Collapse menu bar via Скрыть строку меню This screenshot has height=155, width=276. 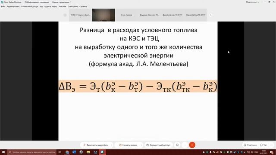click(x=62, y=2)
